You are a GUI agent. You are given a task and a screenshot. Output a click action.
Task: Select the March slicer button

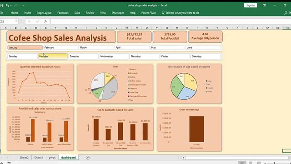pos(96,47)
